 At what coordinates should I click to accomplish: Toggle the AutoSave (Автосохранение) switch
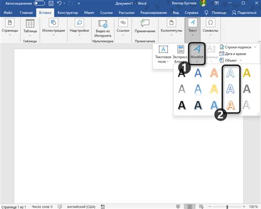pyautogui.click(x=39, y=3)
